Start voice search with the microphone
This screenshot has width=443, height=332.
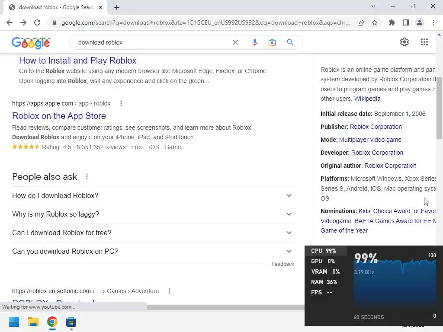(x=254, y=42)
